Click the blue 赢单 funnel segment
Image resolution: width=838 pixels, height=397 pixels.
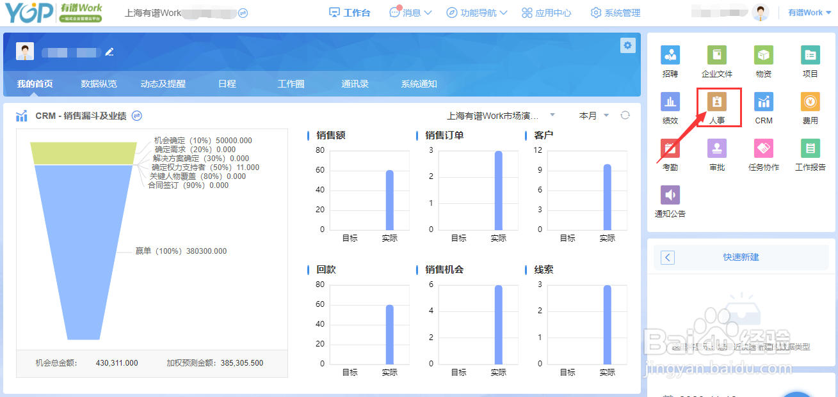(84, 252)
